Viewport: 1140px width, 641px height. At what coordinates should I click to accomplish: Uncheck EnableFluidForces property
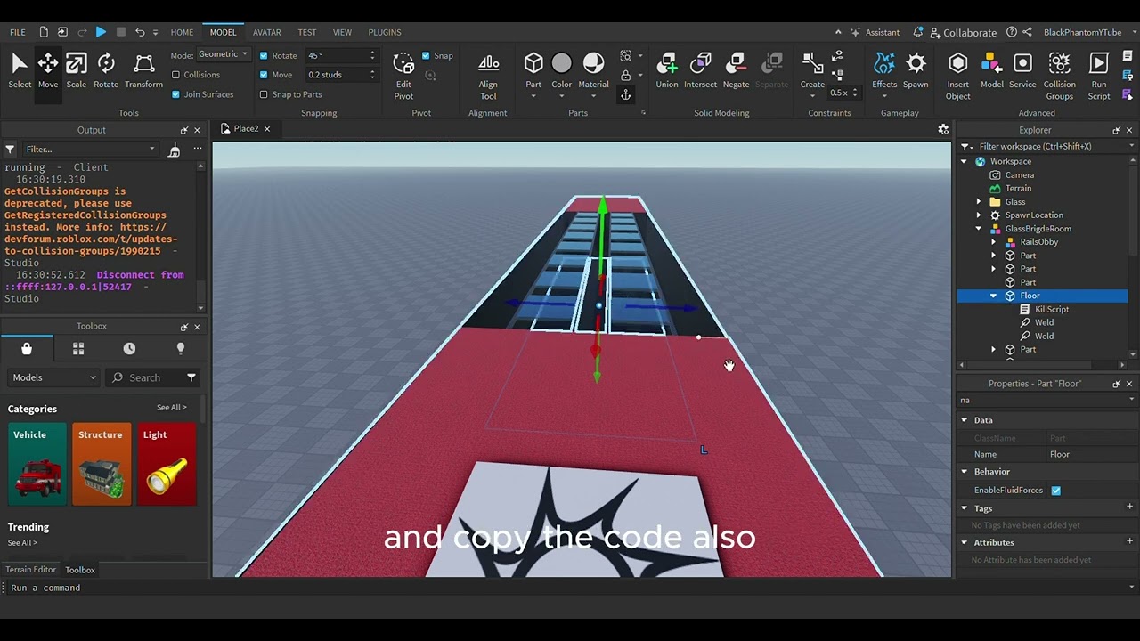1056,491
